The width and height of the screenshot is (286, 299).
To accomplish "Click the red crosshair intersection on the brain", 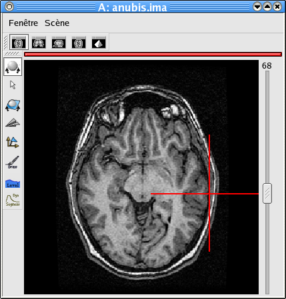I will [x=209, y=194].
